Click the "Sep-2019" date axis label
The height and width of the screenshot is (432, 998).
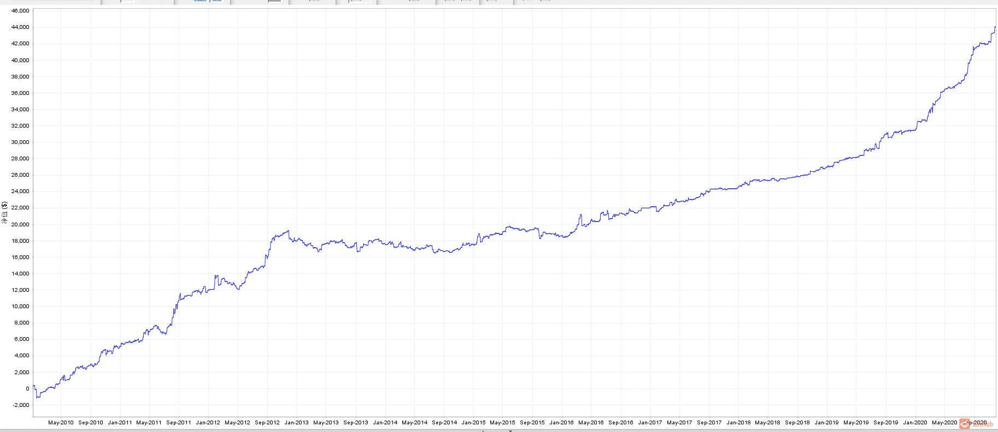pos(886,423)
